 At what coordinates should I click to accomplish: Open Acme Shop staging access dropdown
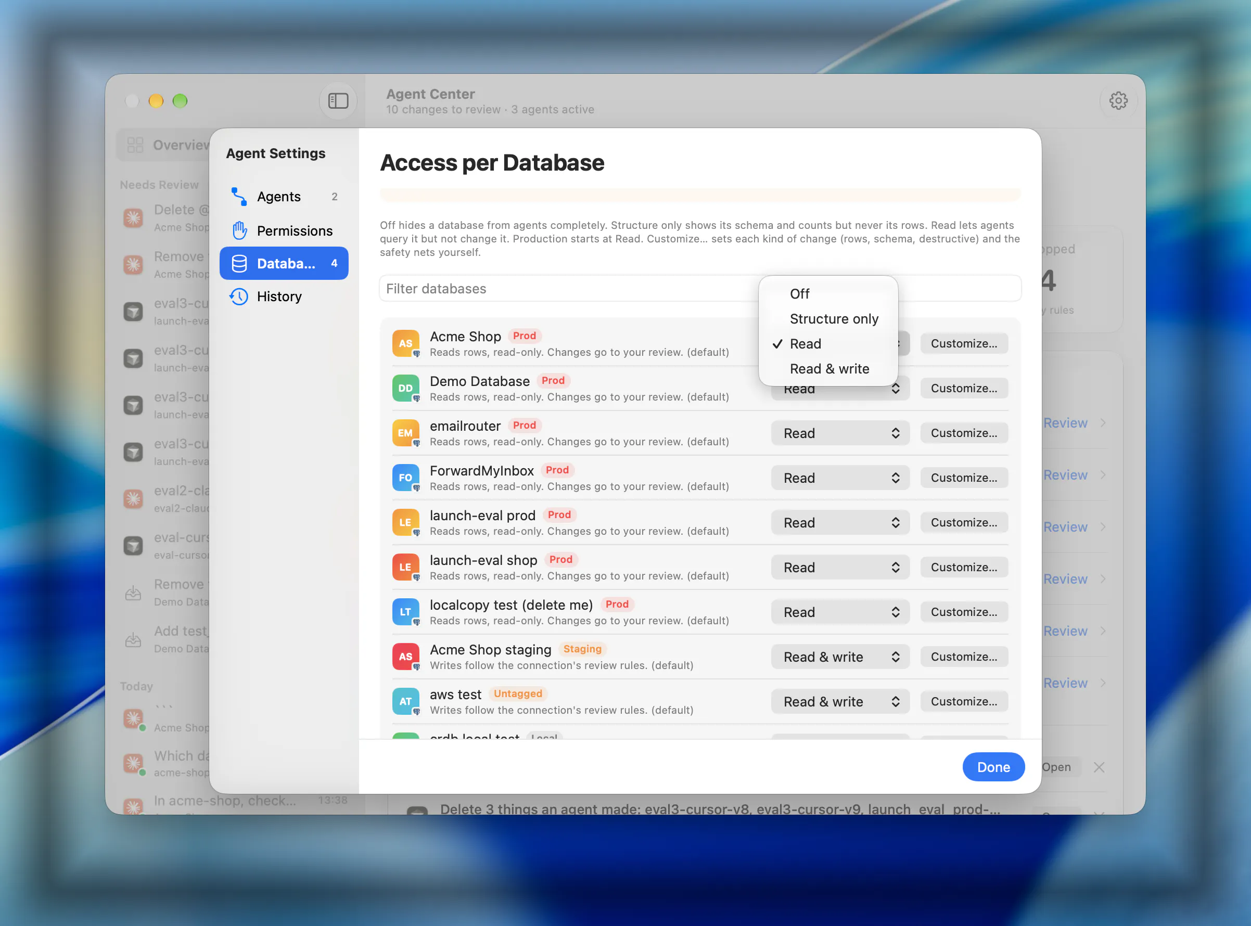click(840, 657)
